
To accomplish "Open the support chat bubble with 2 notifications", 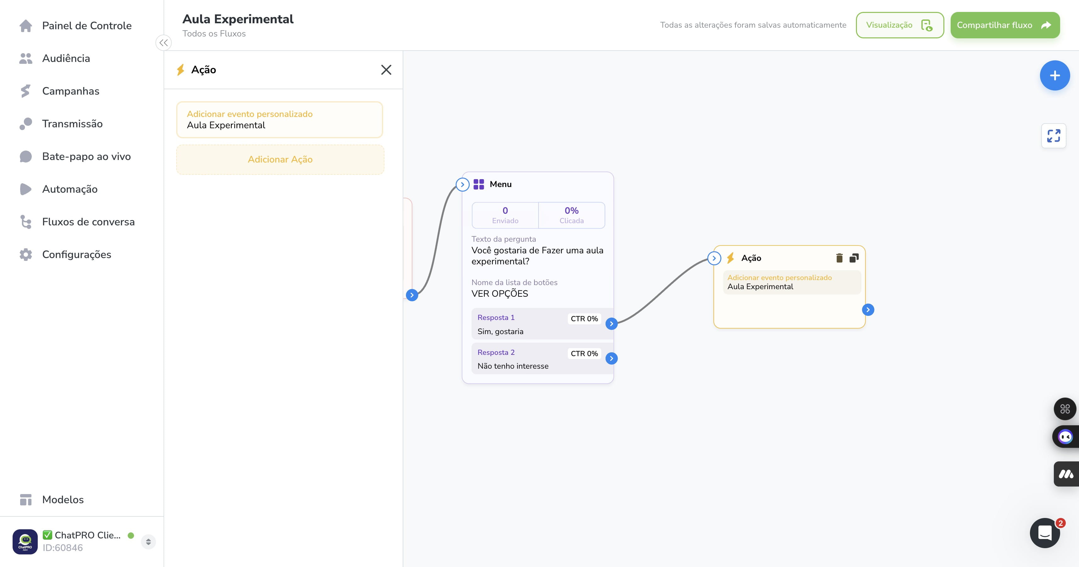I will click(1045, 533).
